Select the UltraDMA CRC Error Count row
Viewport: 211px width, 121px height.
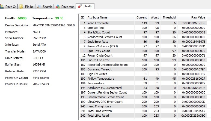(x=143, y=102)
